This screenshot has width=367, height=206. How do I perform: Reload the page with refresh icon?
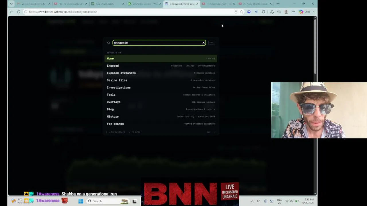point(19,12)
